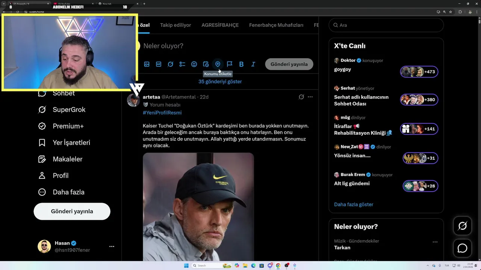Click the composer Gönderi yayınla button
Viewport: 481px width, 270px height.
(x=289, y=64)
